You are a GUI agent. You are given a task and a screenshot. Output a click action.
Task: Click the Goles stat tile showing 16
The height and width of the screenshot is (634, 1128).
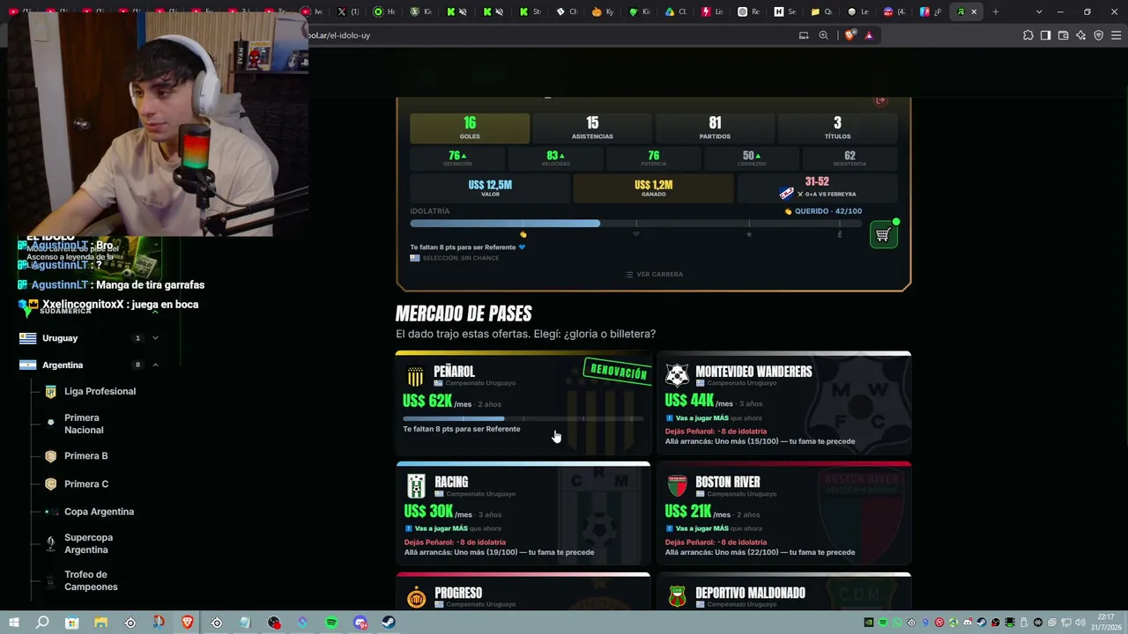[x=470, y=128]
